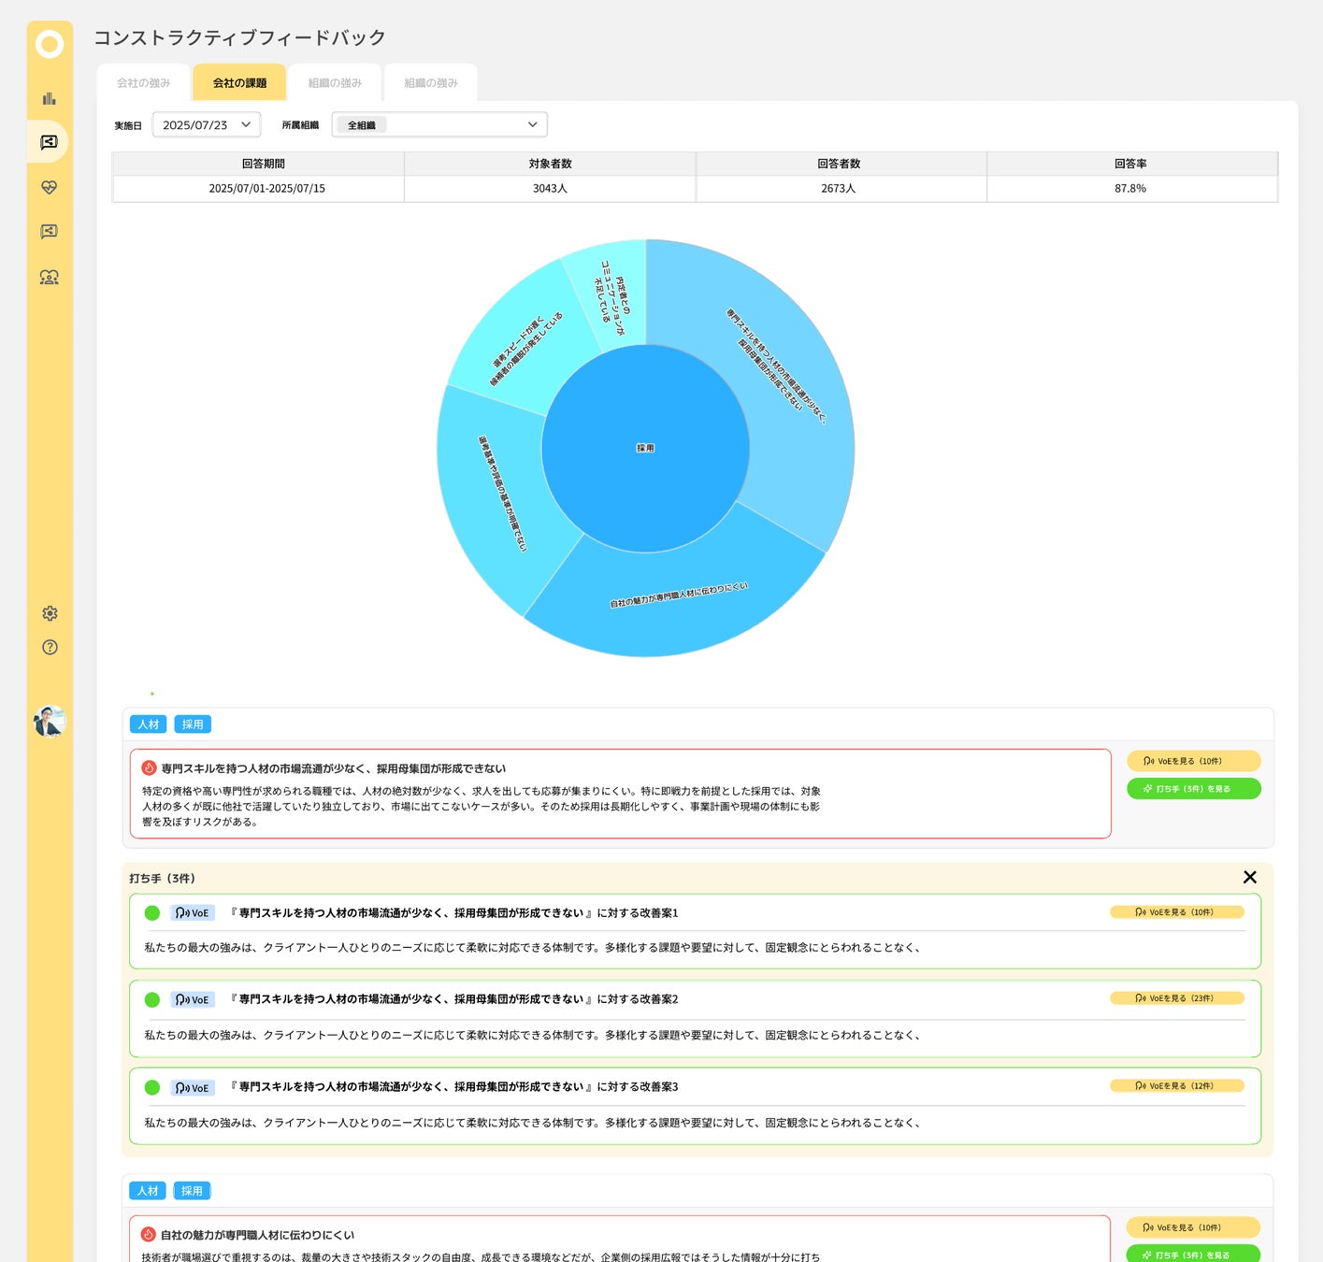
Task: Click VoEを見る (23件) button
Action: point(1176,998)
